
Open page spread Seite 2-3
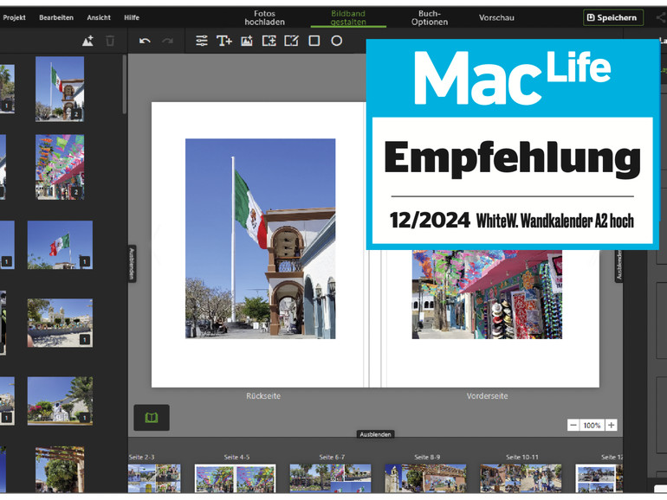[x=154, y=478]
